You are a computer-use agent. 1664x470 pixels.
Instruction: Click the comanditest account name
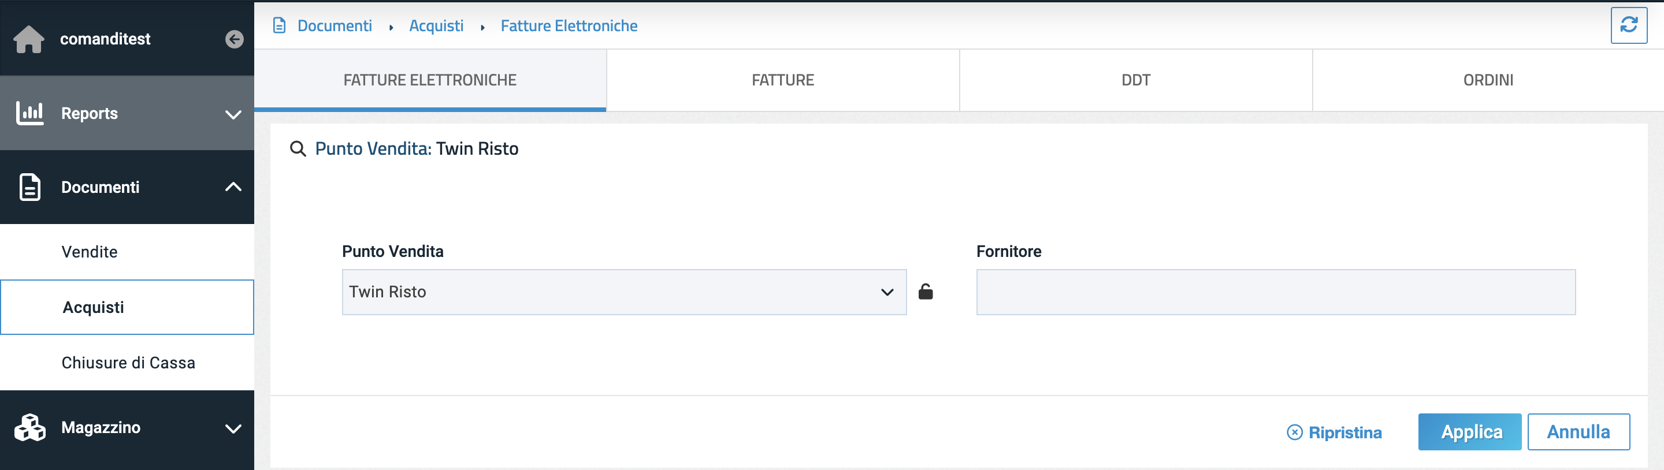(105, 39)
